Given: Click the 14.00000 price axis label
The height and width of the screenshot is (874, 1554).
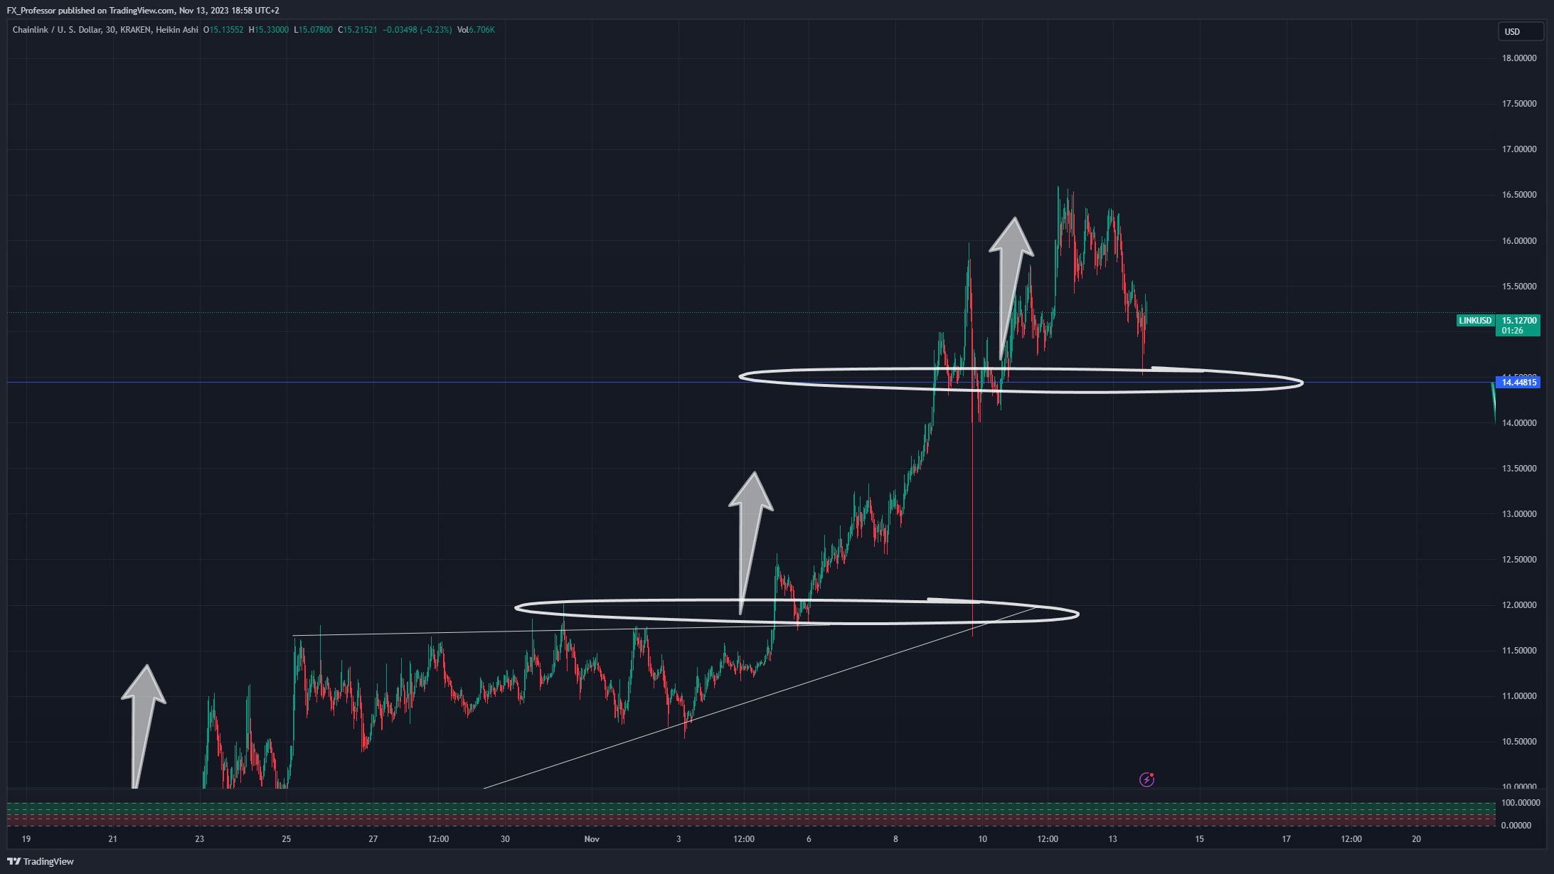Looking at the screenshot, I should click(x=1519, y=423).
